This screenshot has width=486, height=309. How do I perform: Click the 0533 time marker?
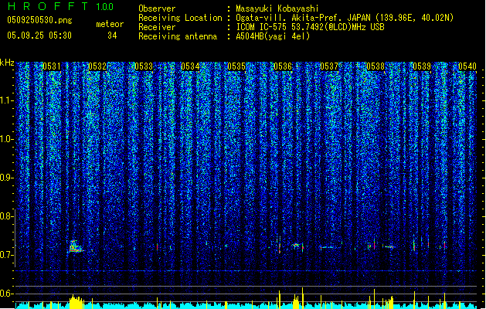click(x=144, y=66)
